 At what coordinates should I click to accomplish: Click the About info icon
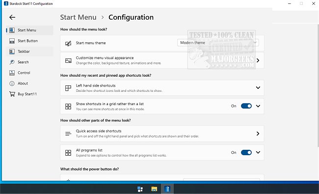point(12,83)
